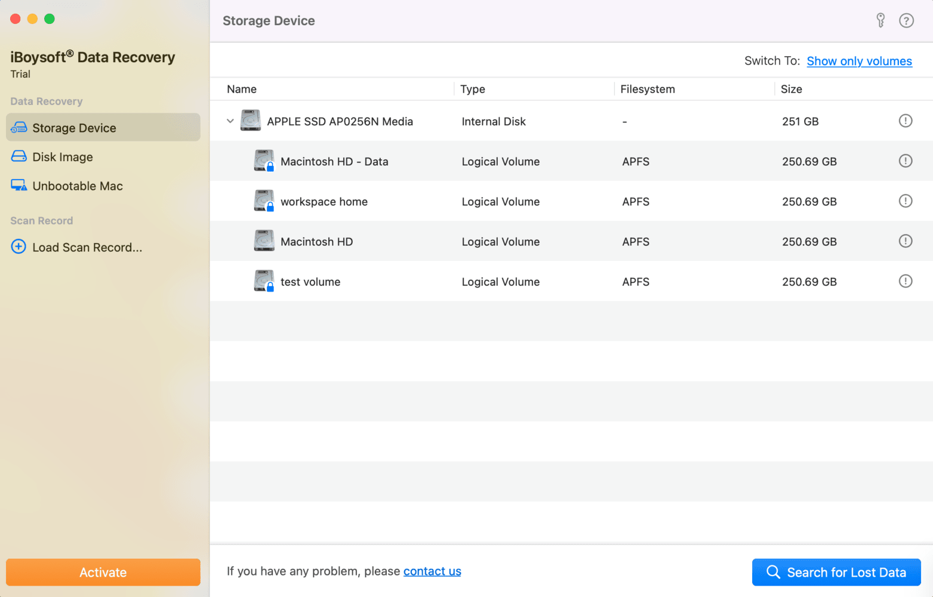Show info for test volume
The height and width of the screenshot is (597, 933).
[906, 281]
